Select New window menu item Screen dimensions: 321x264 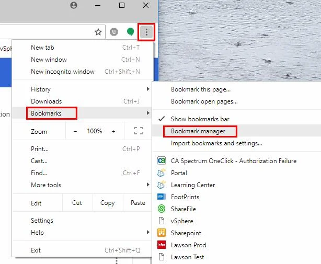(82, 60)
